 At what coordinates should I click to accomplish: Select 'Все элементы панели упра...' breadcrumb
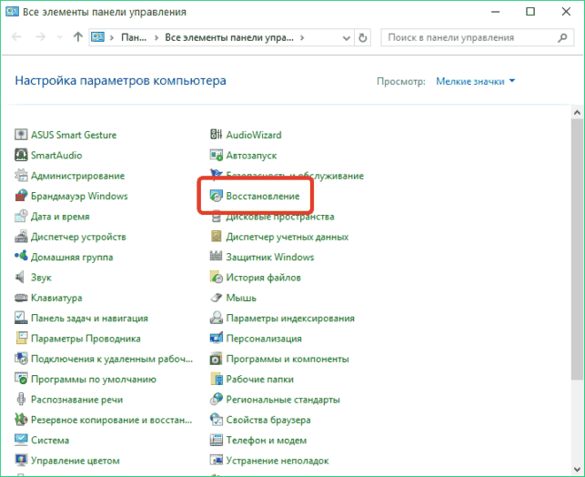pyautogui.click(x=229, y=37)
